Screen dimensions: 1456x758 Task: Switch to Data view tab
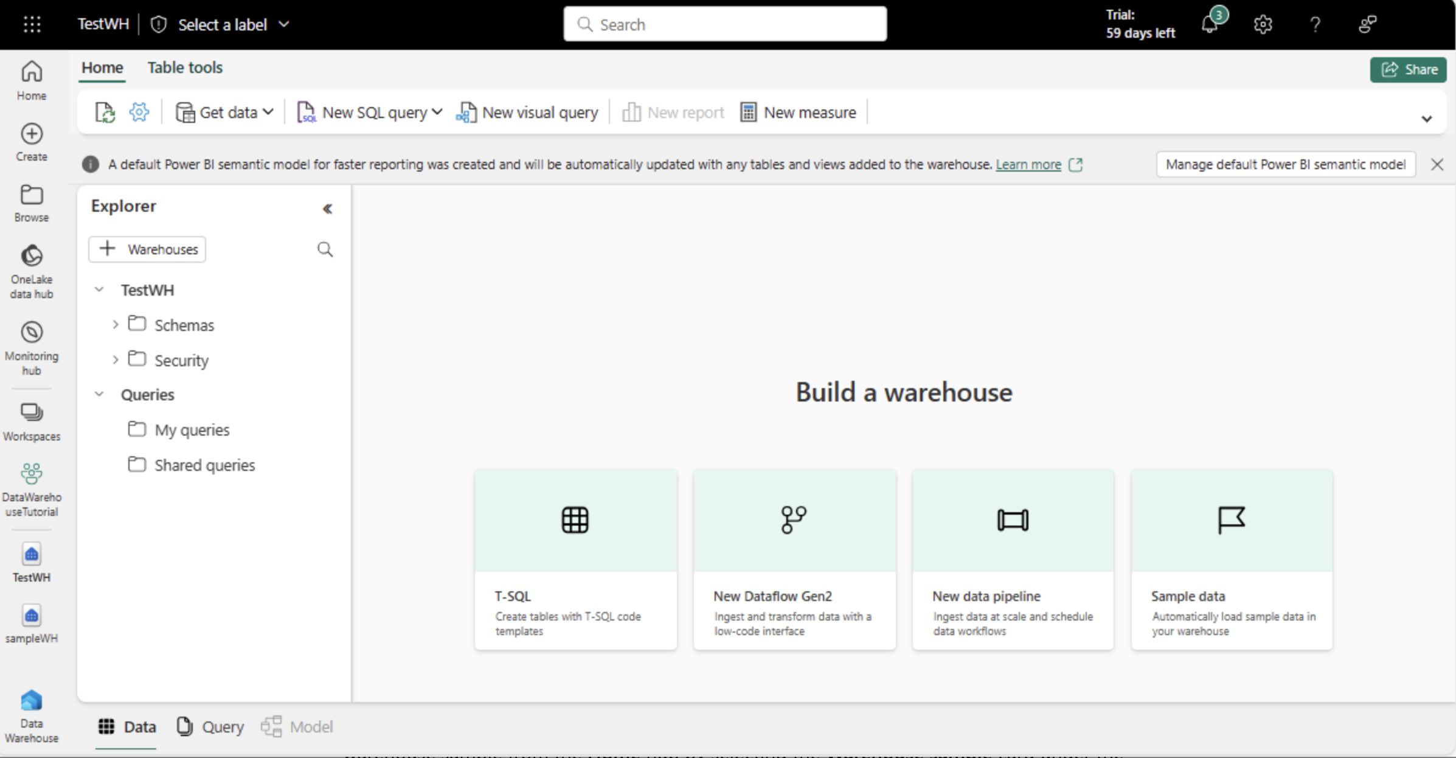pos(127,726)
